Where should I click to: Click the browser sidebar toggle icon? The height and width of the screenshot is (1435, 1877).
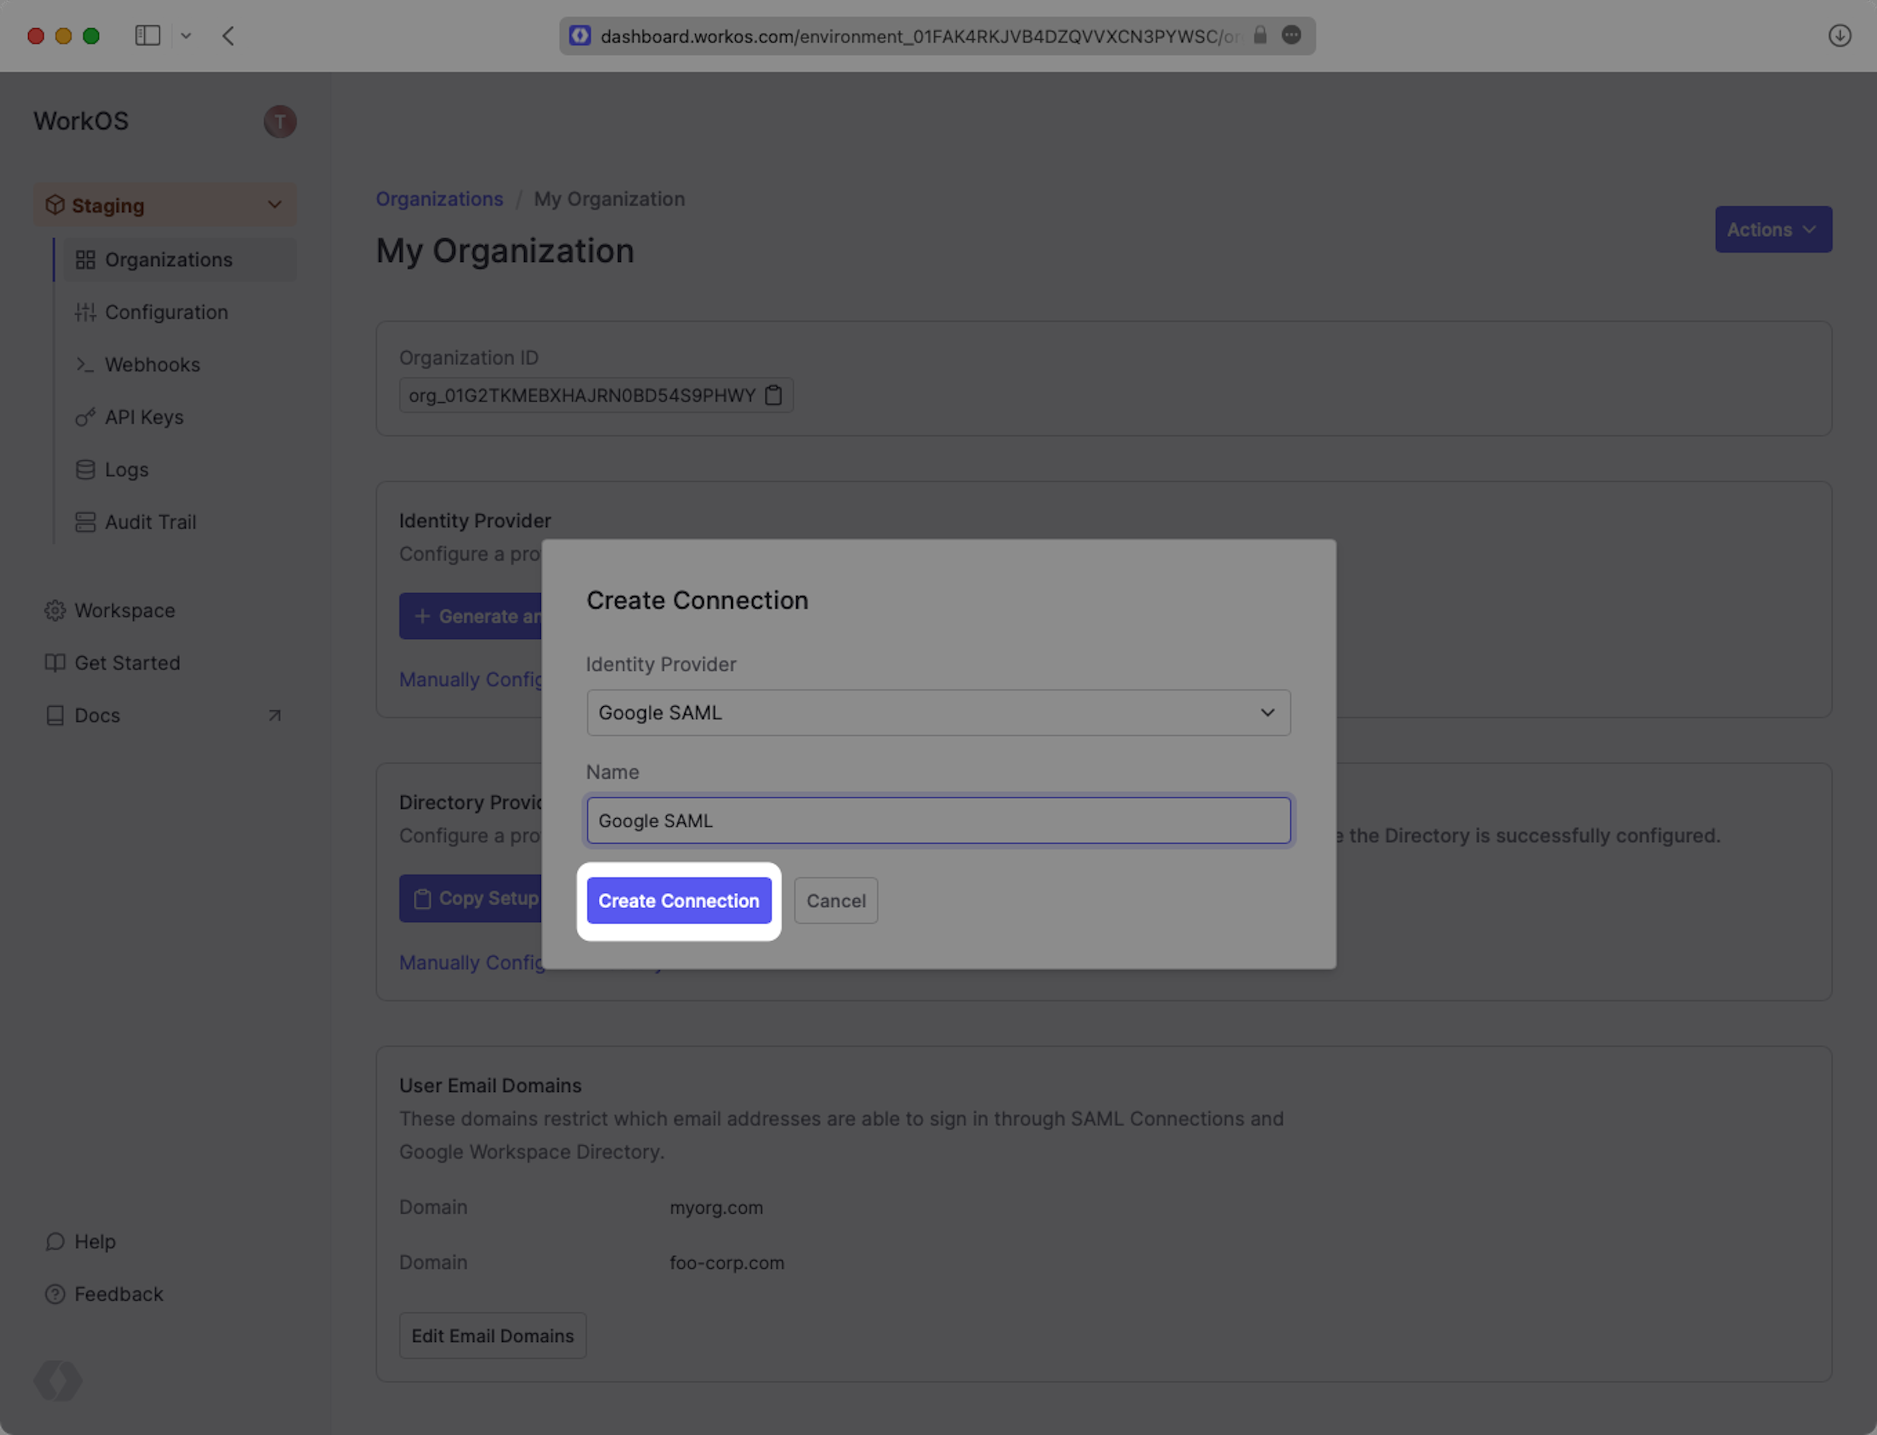(148, 36)
